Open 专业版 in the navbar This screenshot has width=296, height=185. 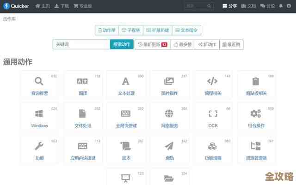coord(83,6)
